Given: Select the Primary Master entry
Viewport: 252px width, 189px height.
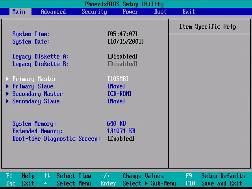Looking at the screenshot, I should 34,79.
